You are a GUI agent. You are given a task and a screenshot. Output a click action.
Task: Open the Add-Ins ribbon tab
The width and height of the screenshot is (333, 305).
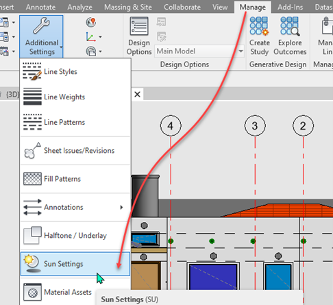(291, 7)
